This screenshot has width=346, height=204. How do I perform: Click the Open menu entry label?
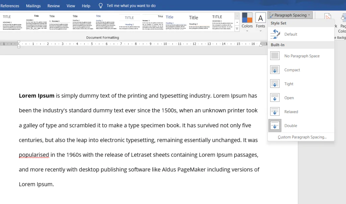[289, 98]
